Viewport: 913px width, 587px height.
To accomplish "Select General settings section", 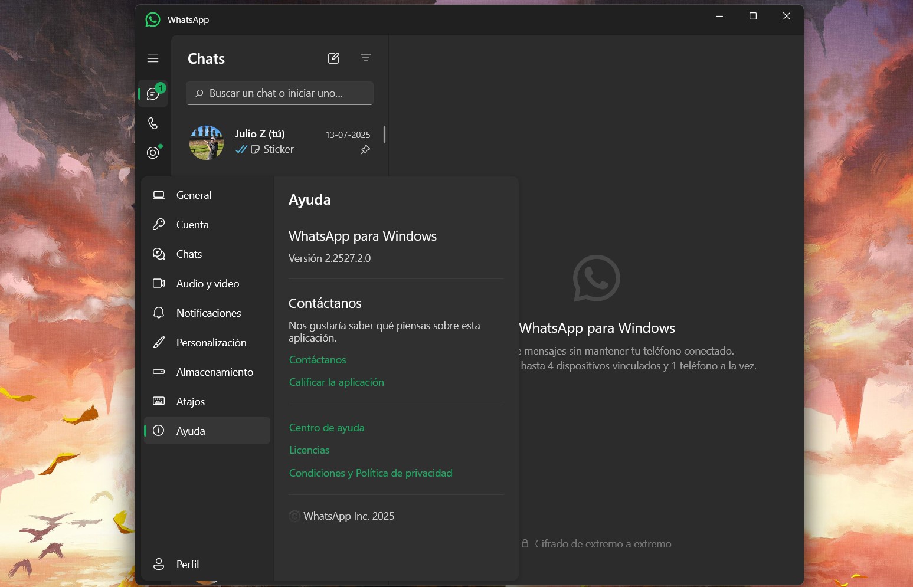I will pyautogui.click(x=207, y=195).
